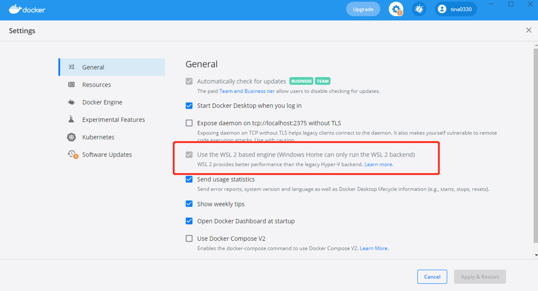This screenshot has width=538, height=291.
Task: Click the Kubernetes wheel icon
Action: [x=71, y=137]
